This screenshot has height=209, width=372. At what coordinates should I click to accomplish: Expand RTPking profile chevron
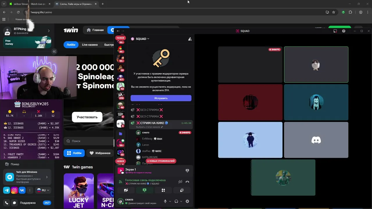coord(49,31)
